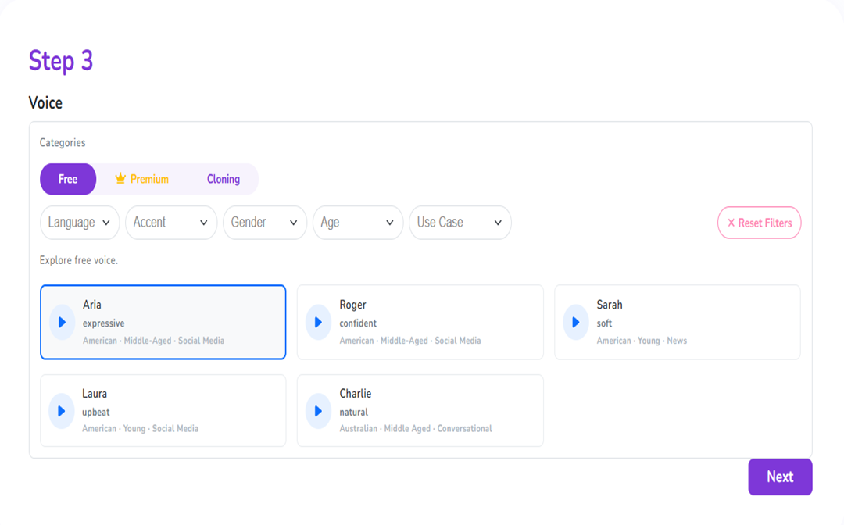Choose the Sarah voice card
Viewport: 844px width, 525px height.
(696, 322)
